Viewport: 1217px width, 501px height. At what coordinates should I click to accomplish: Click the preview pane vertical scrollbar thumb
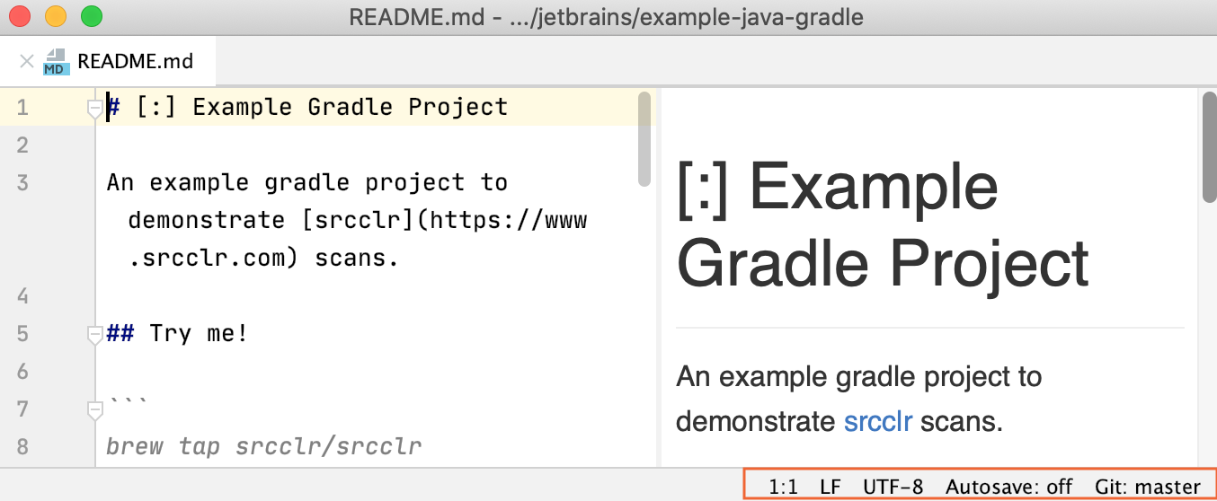point(1209,147)
